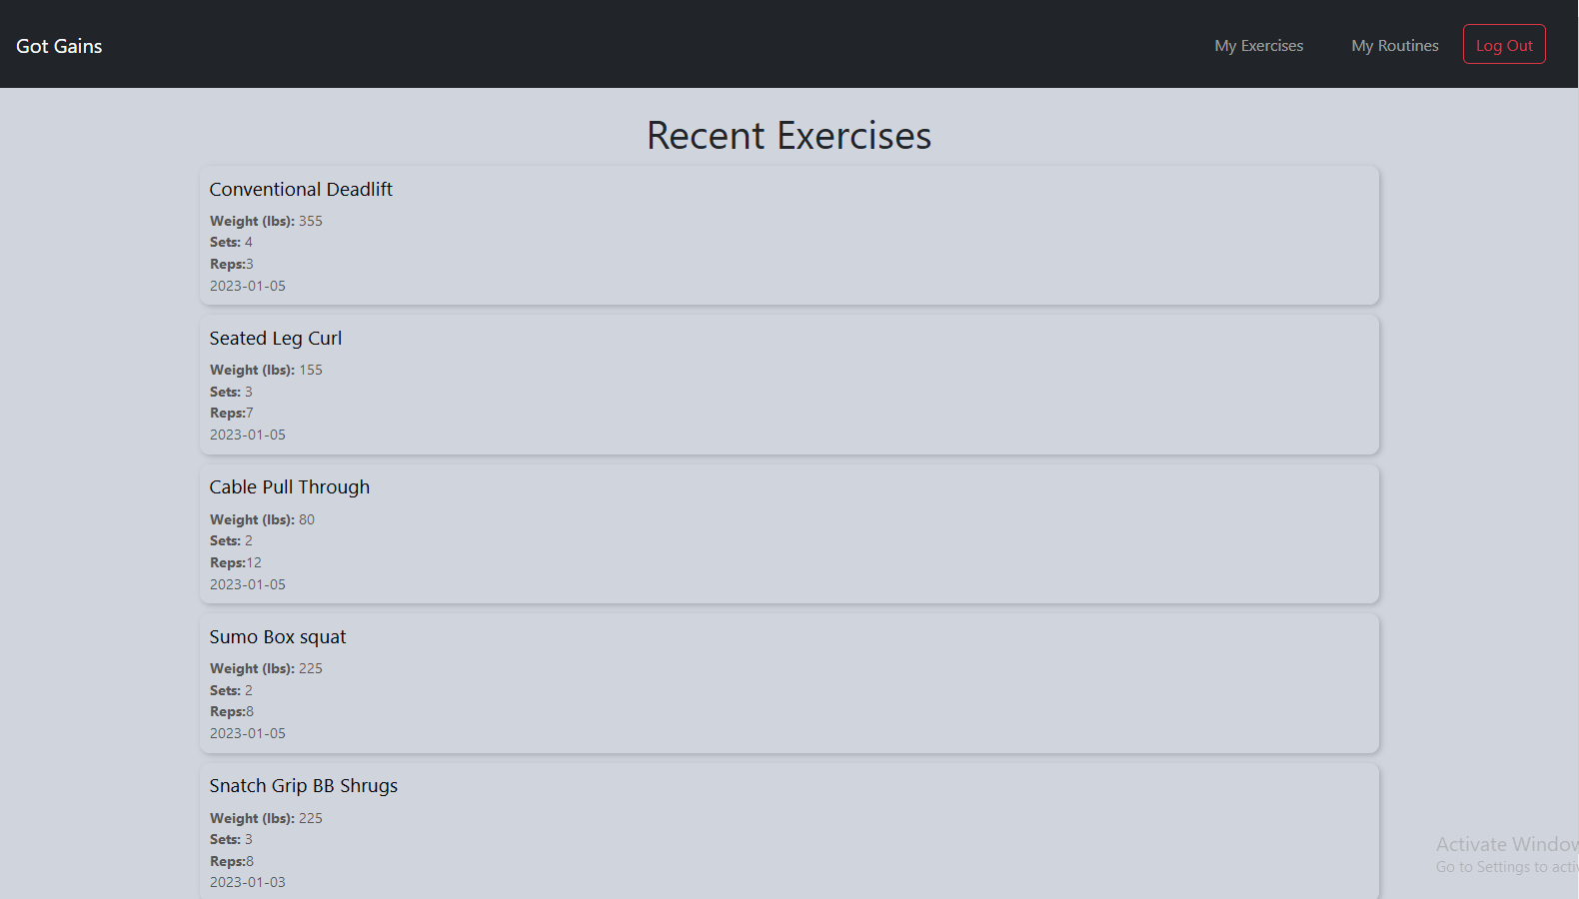Click the Conventional Deadlift title text
The width and height of the screenshot is (1579, 899).
[x=301, y=189]
